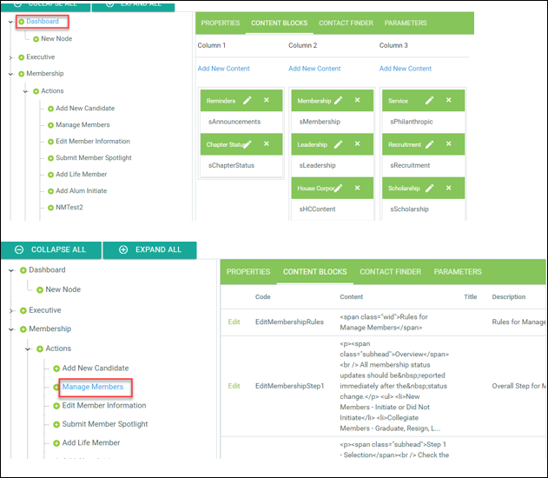Open editor for Service block via pencil

[430, 101]
